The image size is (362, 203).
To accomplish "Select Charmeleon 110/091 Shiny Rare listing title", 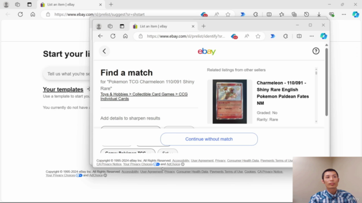I will [283, 93].
